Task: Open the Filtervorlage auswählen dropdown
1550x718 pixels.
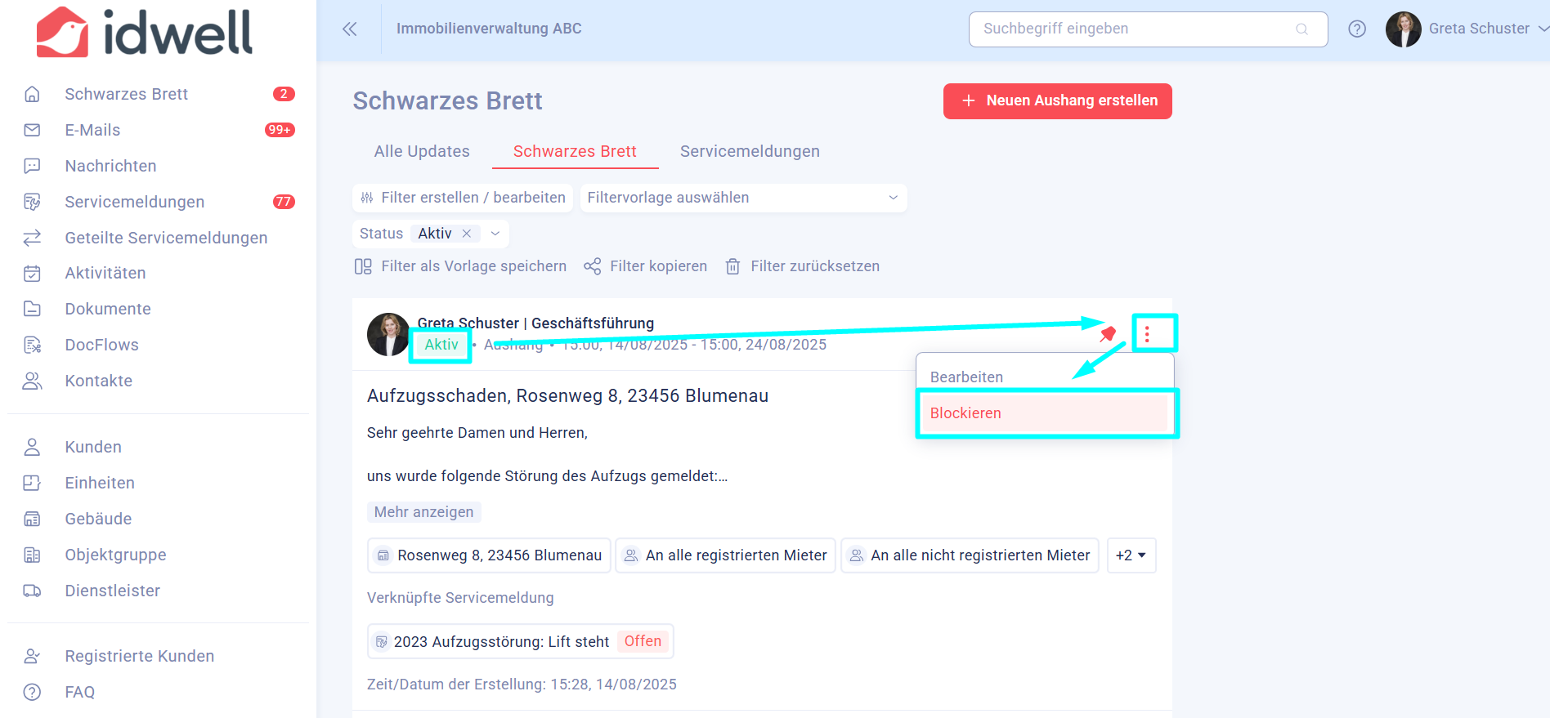Action: (743, 198)
